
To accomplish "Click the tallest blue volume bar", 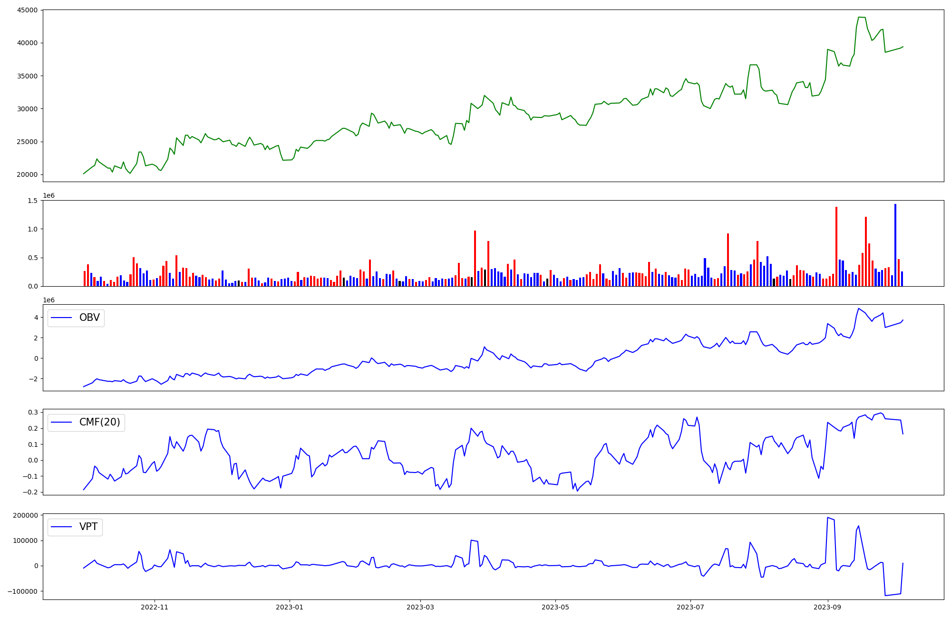I will pos(895,245).
